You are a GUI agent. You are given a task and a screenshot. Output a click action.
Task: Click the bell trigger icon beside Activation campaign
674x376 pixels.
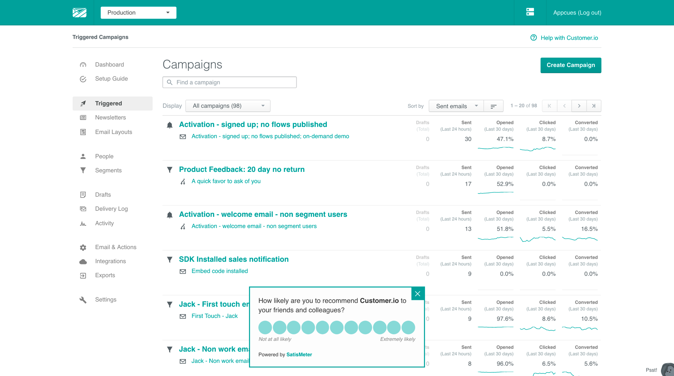pyautogui.click(x=170, y=125)
